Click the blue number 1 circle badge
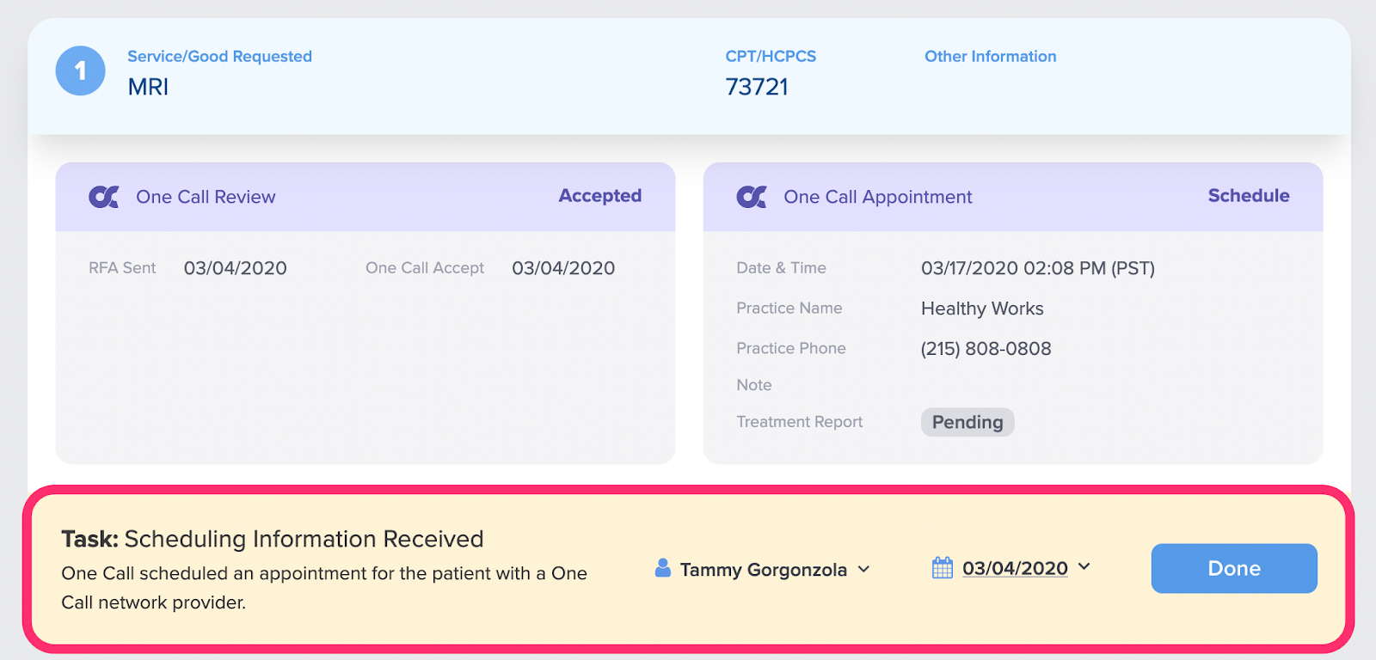1376x660 pixels. (81, 70)
